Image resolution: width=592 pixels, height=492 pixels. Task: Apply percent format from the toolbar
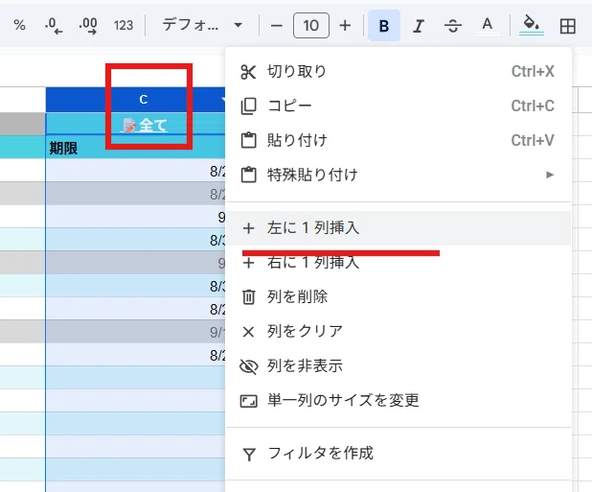click(19, 25)
